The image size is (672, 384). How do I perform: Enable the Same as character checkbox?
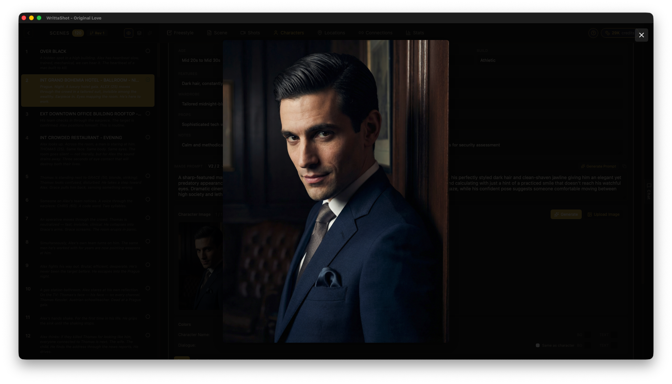538,345
